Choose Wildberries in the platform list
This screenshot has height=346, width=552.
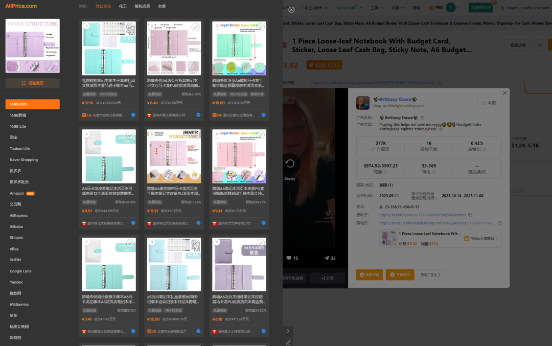click(19, 305)
